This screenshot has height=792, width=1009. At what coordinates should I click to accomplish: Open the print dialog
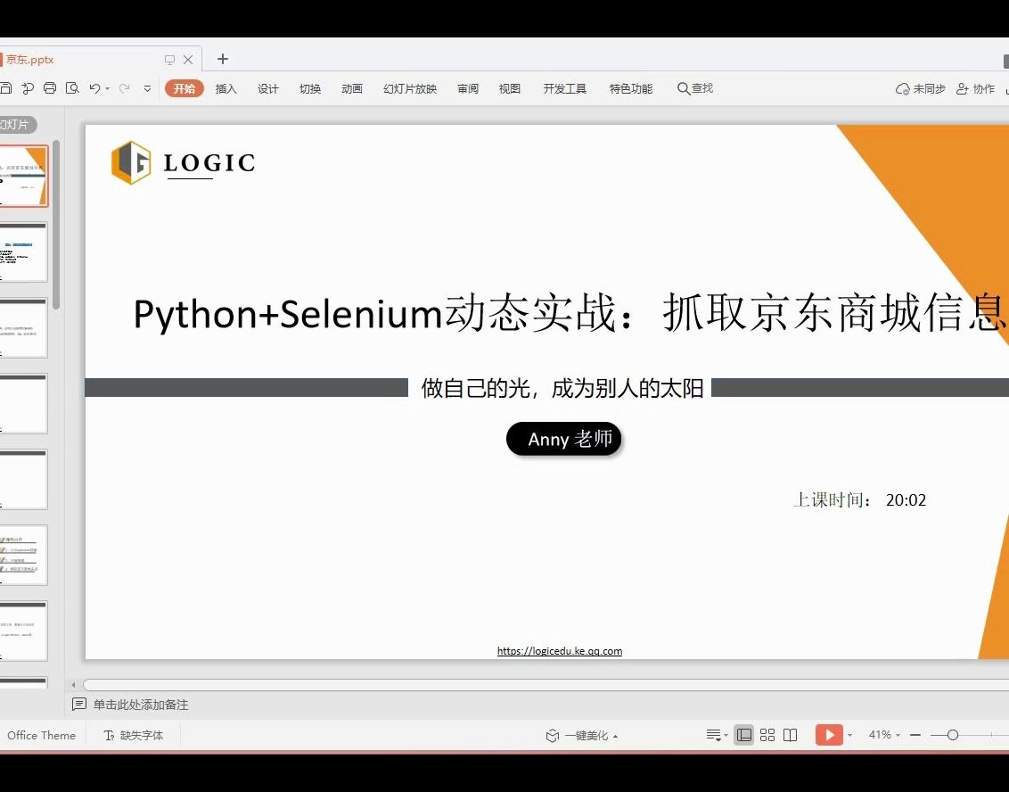click(x=50, y=88)
